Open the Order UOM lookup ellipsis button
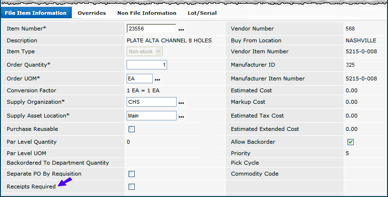Screen dimensions: 388x197 coord(157,79)
